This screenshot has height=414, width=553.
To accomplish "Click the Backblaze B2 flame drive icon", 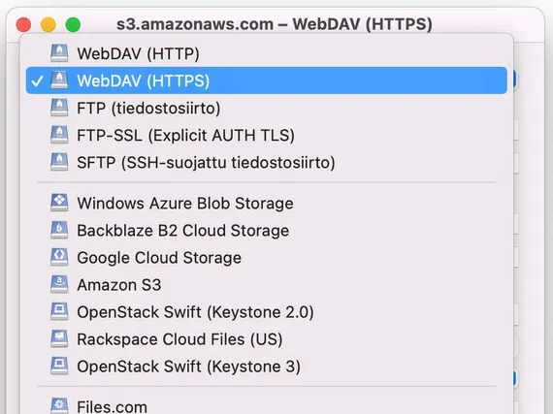I will click(x=59, y=230).
